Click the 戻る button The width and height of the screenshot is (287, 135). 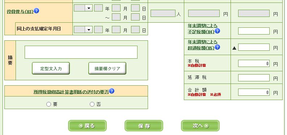pos(87,126)
